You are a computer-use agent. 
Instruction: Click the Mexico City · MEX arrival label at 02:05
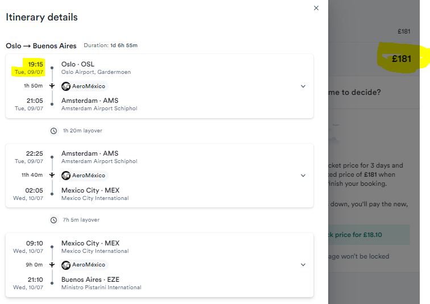click(90, 190)
